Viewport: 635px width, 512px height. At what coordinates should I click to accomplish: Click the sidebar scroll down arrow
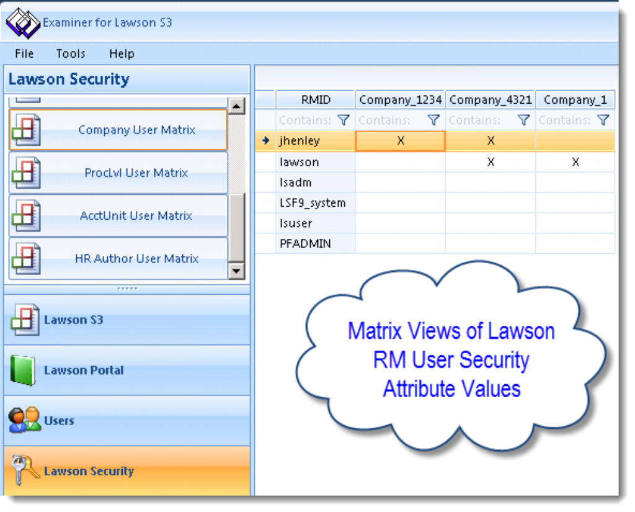point(236,271)
